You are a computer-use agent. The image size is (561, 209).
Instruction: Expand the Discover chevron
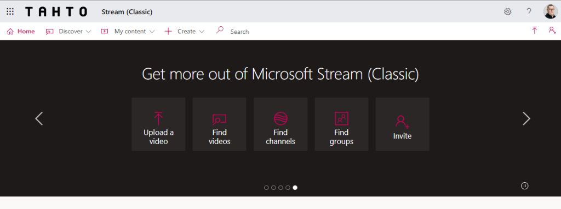pyautogui.click(x=88, y=32)
